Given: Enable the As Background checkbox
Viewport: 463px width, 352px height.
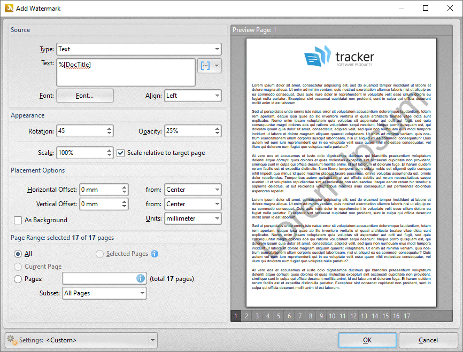Looking at the screenshot, I should [17, 220].
